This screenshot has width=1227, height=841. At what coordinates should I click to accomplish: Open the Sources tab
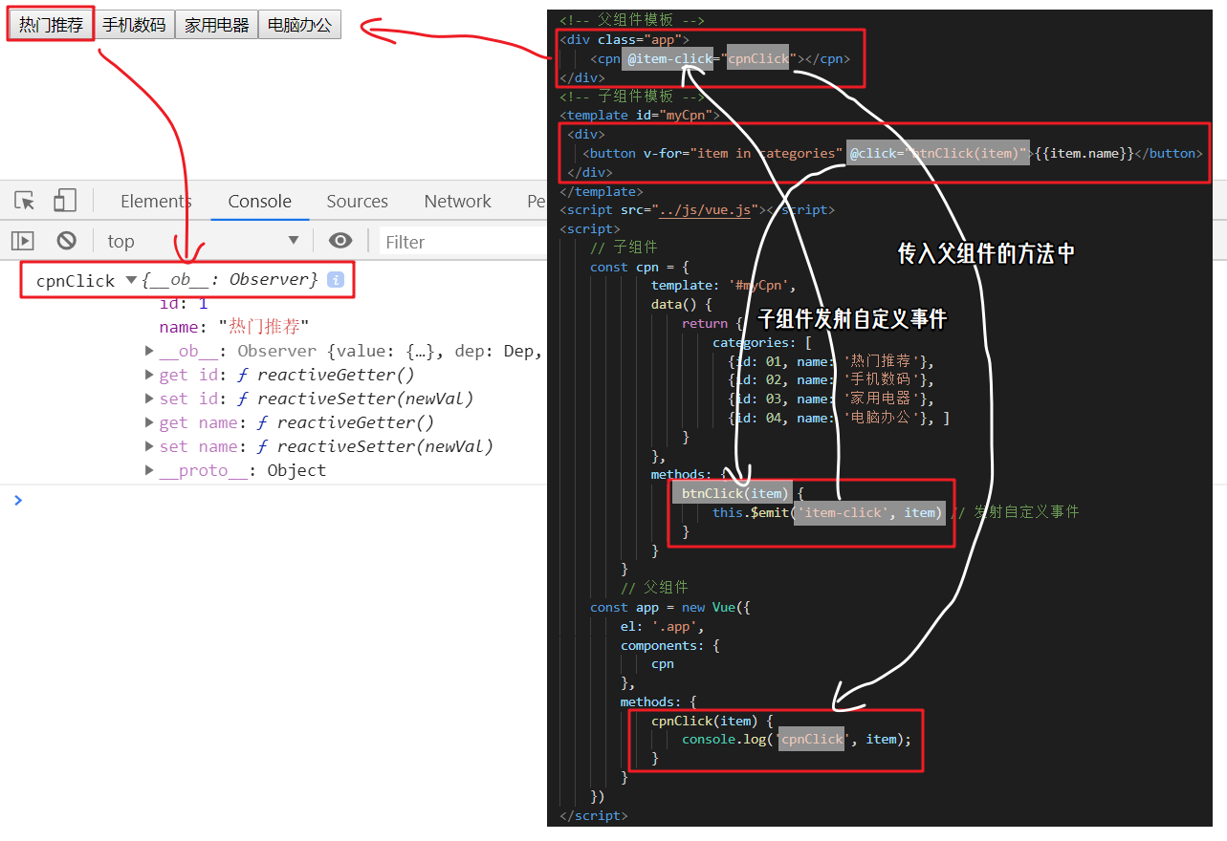click(x=357, y=201)
